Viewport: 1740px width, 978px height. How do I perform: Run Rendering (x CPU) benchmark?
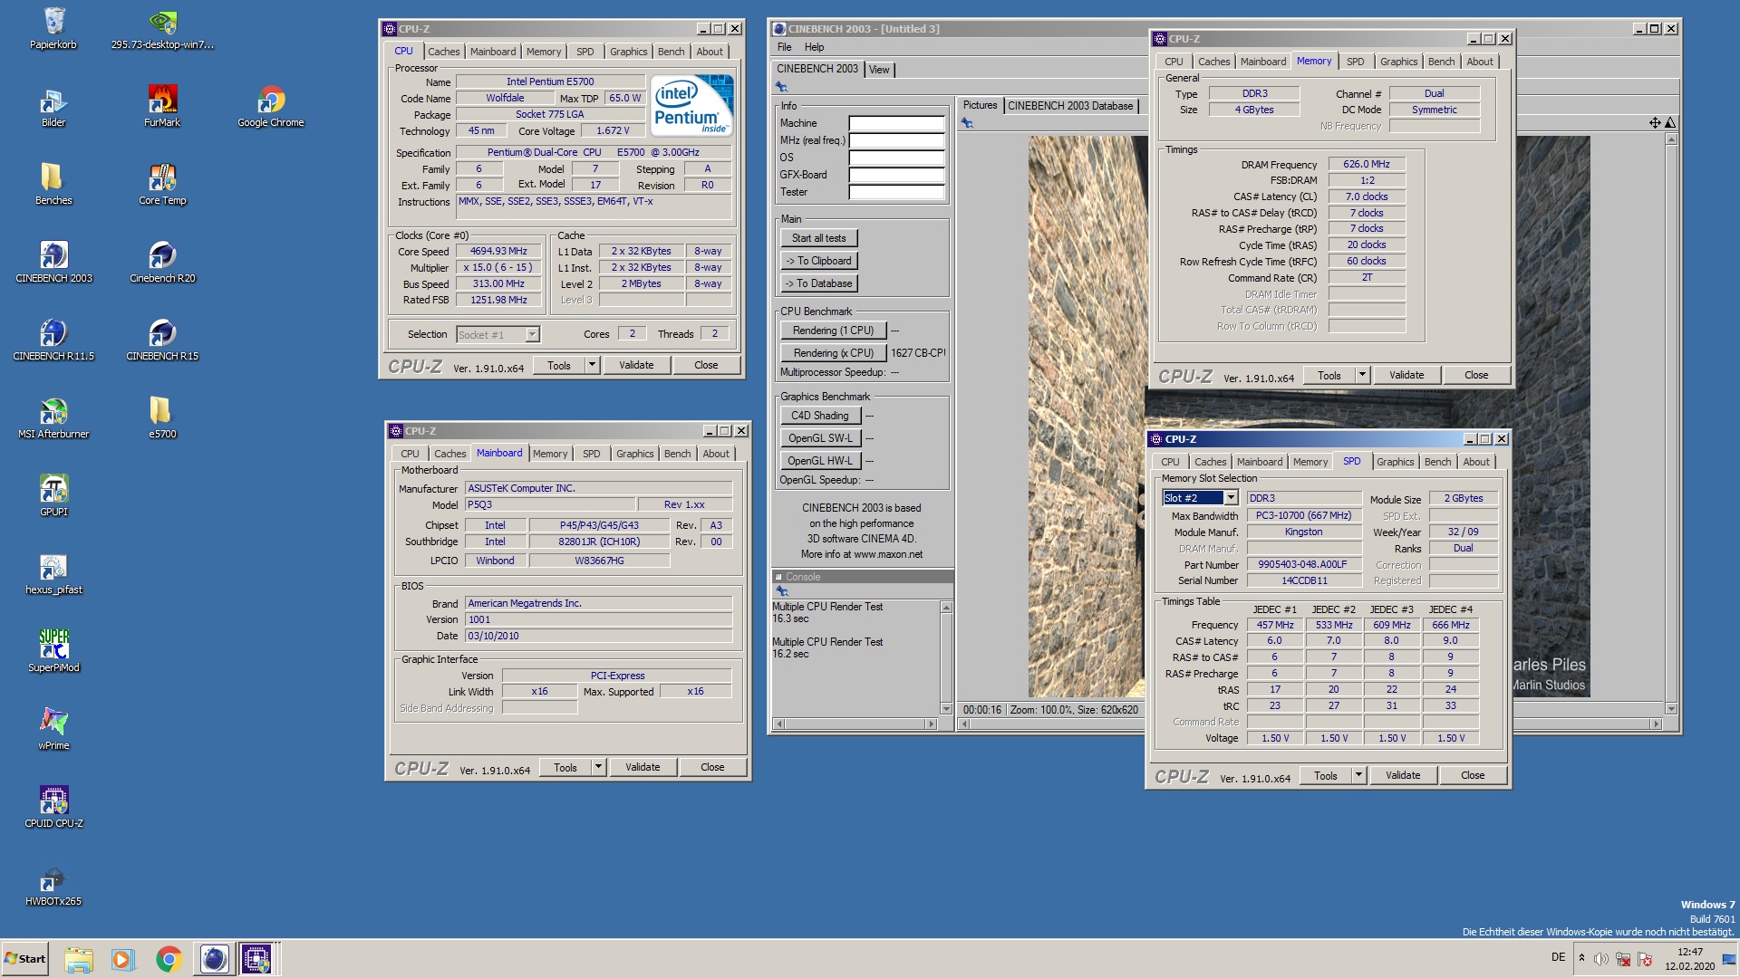coord(833,353)
